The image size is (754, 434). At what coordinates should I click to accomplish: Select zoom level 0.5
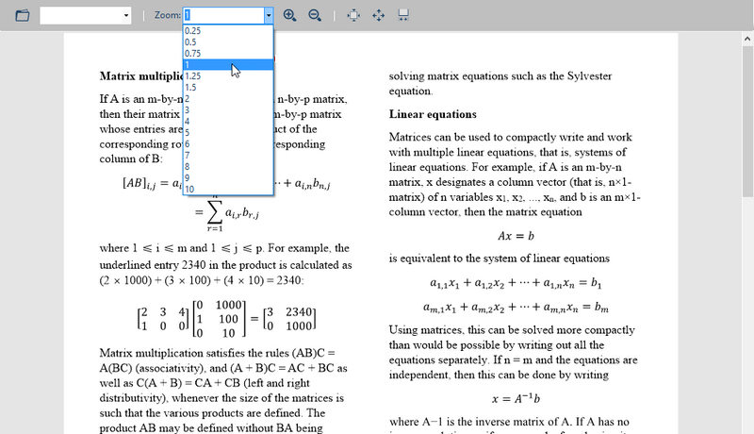228,42
